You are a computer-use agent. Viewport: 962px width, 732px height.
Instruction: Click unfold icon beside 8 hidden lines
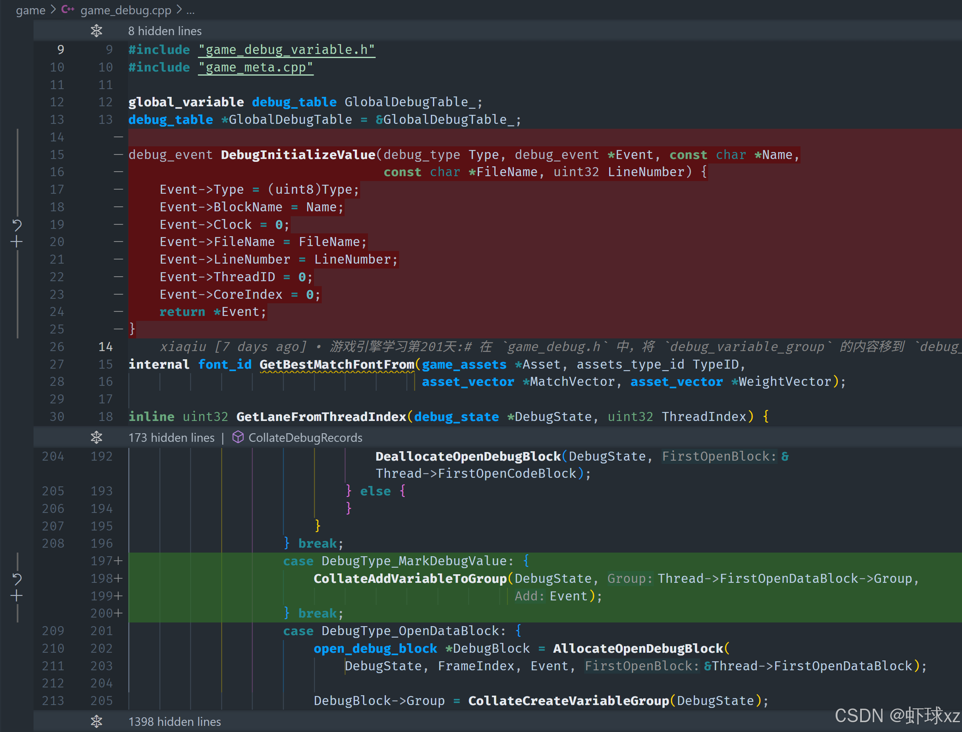pyautogui.click(x=96, y=31)
